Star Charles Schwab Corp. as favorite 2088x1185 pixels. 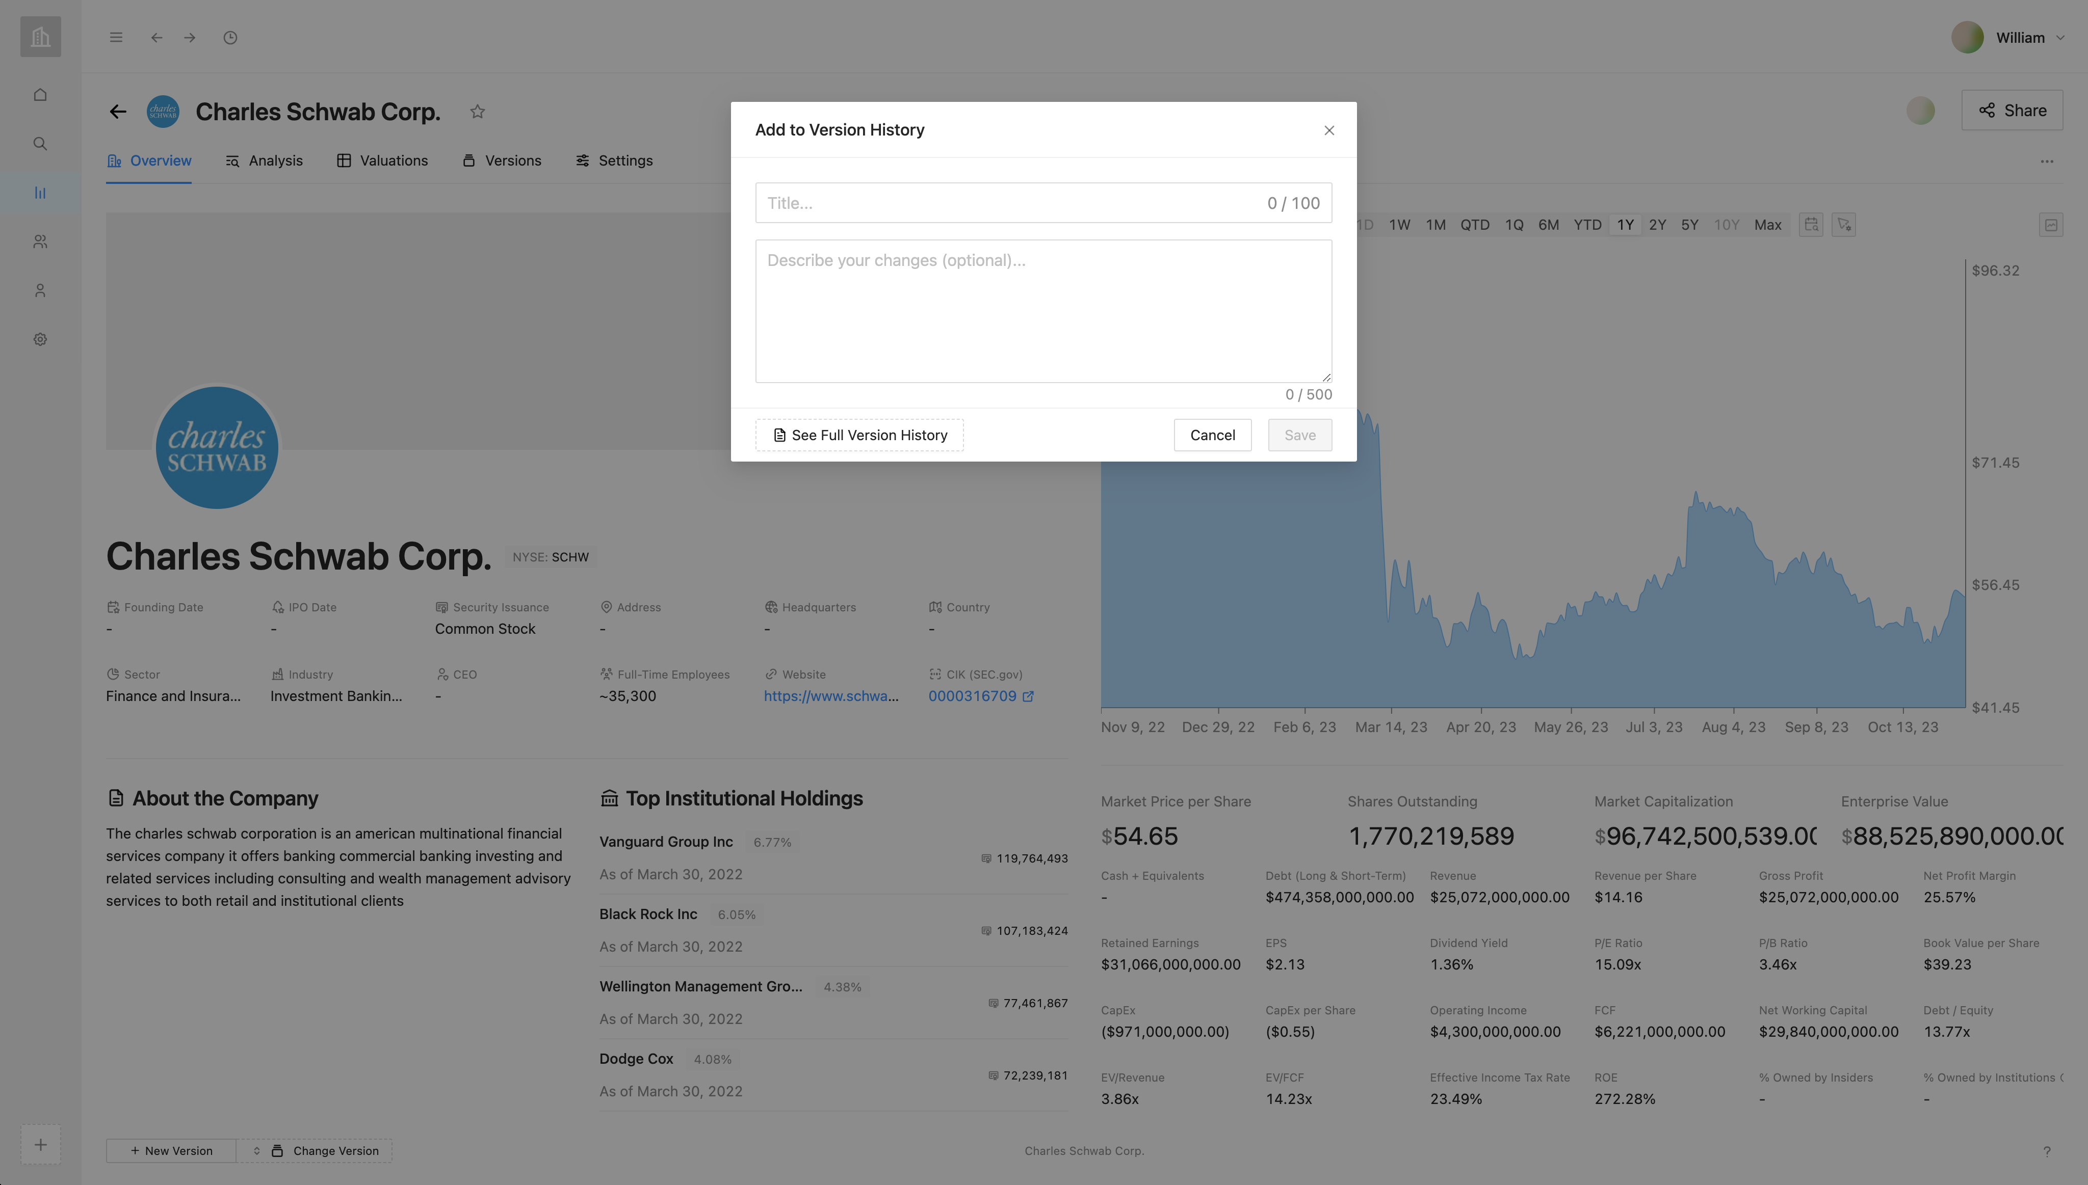pyautogui.click(x=478, y=112)
